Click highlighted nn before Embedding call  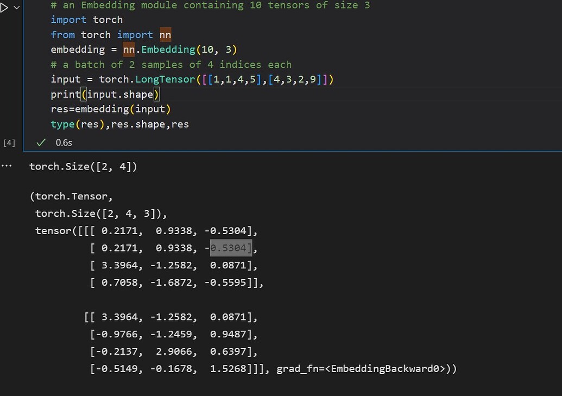coord(129,49)
